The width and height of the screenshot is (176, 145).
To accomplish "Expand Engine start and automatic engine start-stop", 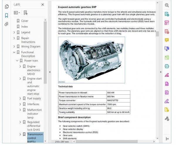I will point(20,79).
